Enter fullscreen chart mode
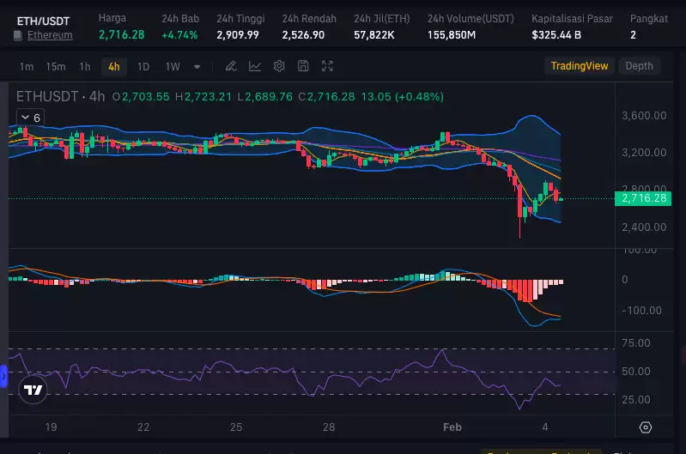The image size is (686, 454). coord(327,66)
